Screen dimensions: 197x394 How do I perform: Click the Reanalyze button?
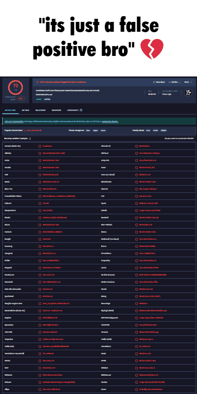159,82
